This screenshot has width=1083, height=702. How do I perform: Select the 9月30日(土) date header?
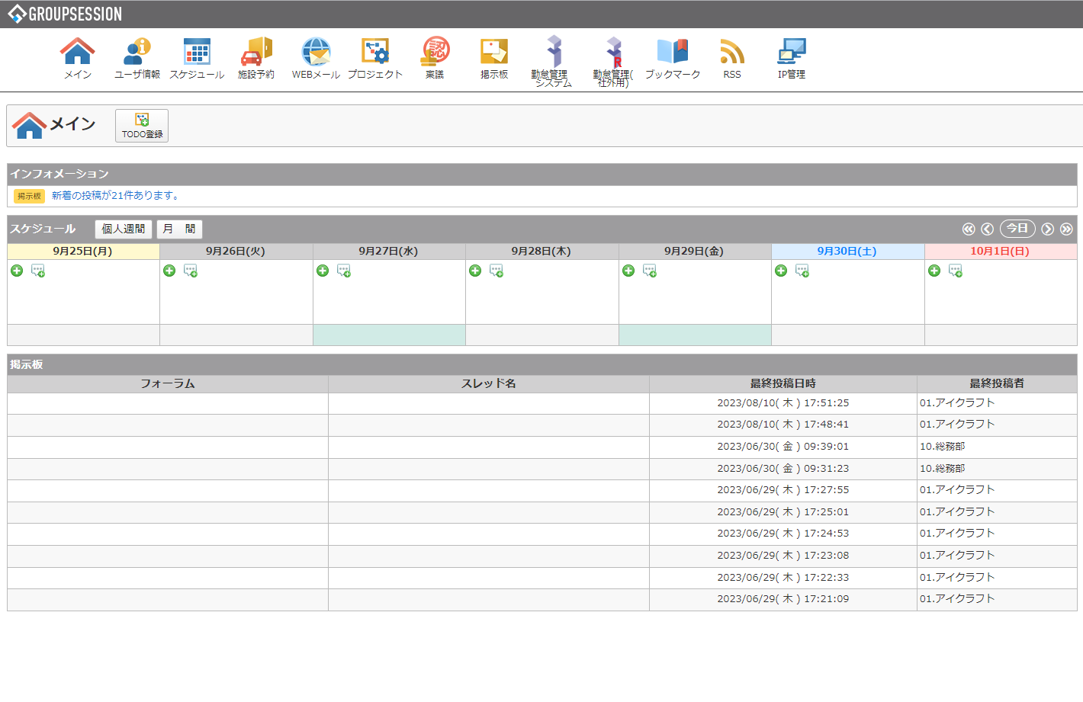click(x=847, y=251)
